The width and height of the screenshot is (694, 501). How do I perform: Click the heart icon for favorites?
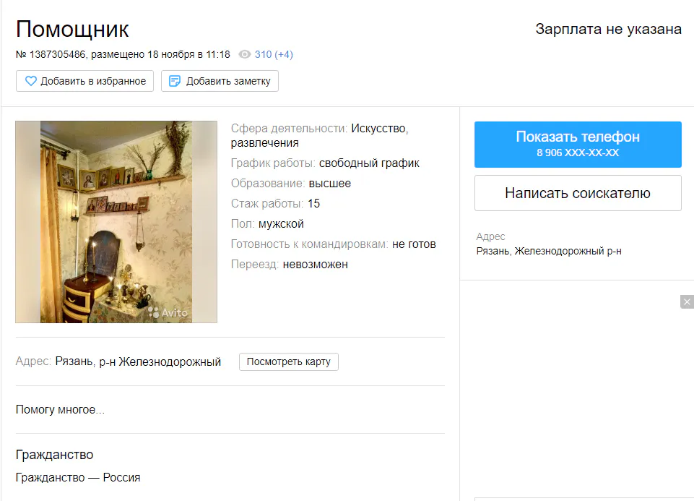[x=30, y=81]
